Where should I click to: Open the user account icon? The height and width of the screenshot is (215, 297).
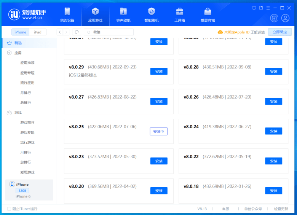coord(285,18)
